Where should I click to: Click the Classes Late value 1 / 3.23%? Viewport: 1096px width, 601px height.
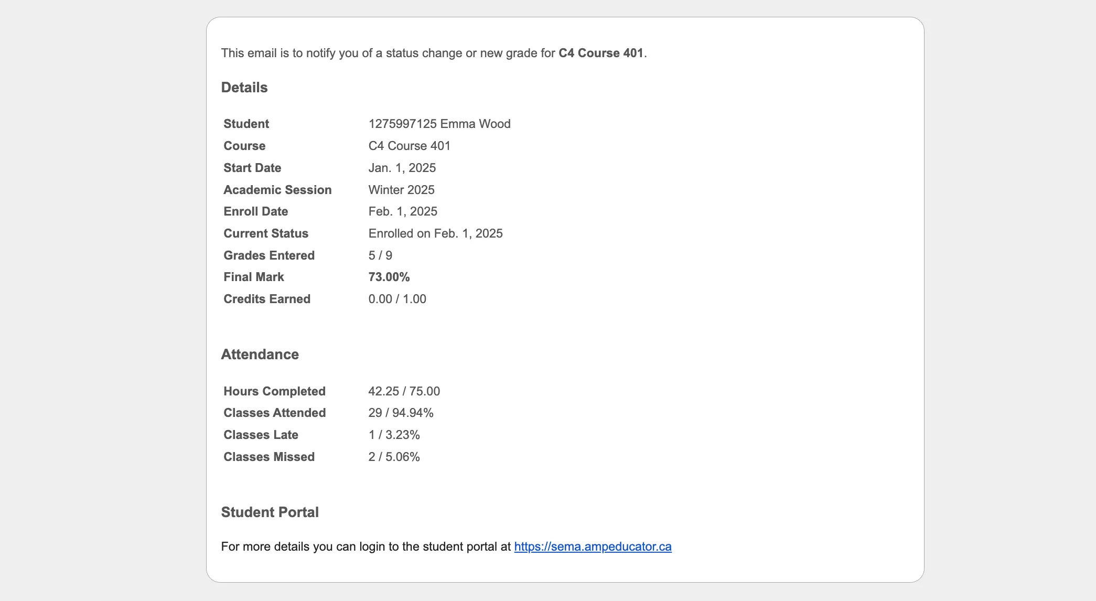coord(394,435)
